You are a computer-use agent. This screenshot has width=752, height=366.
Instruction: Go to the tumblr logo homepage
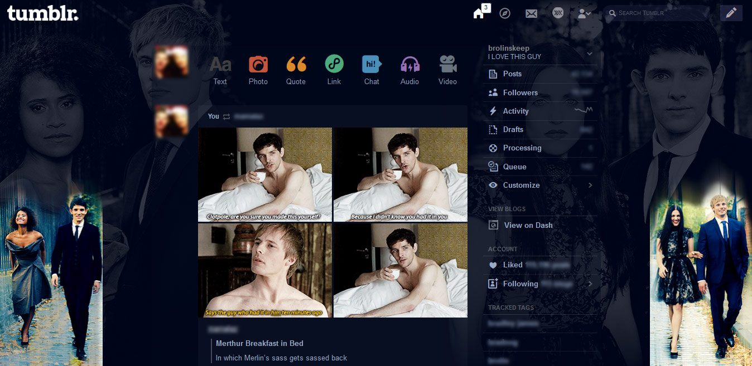tap(42, 13)
